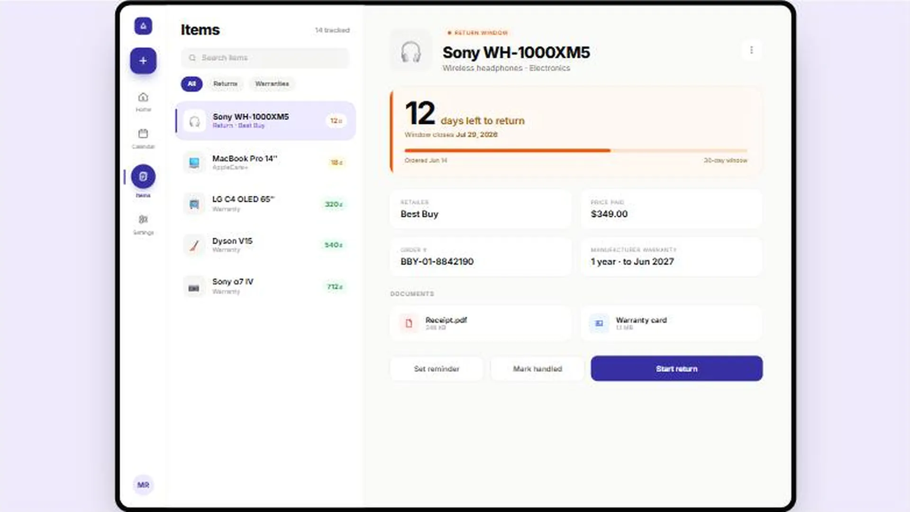
Task: Click the laptop icon in MacBook Pro row
Action: tap(194, 163)
